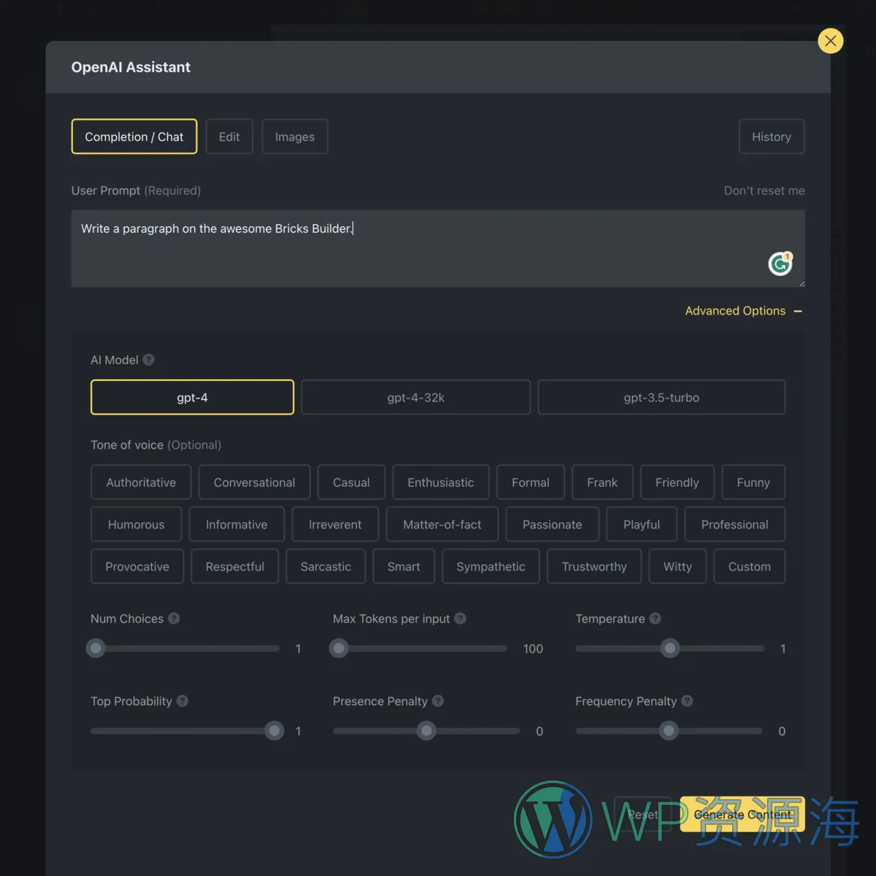Toggle the Don't reset me option
The width and height of the screenshot is (876, 876).
(x=764, y=191)
